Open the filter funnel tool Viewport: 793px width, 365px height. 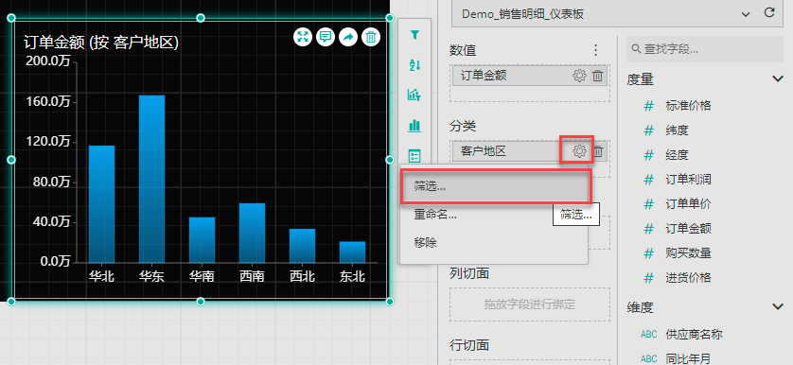(x=414, y=35)
